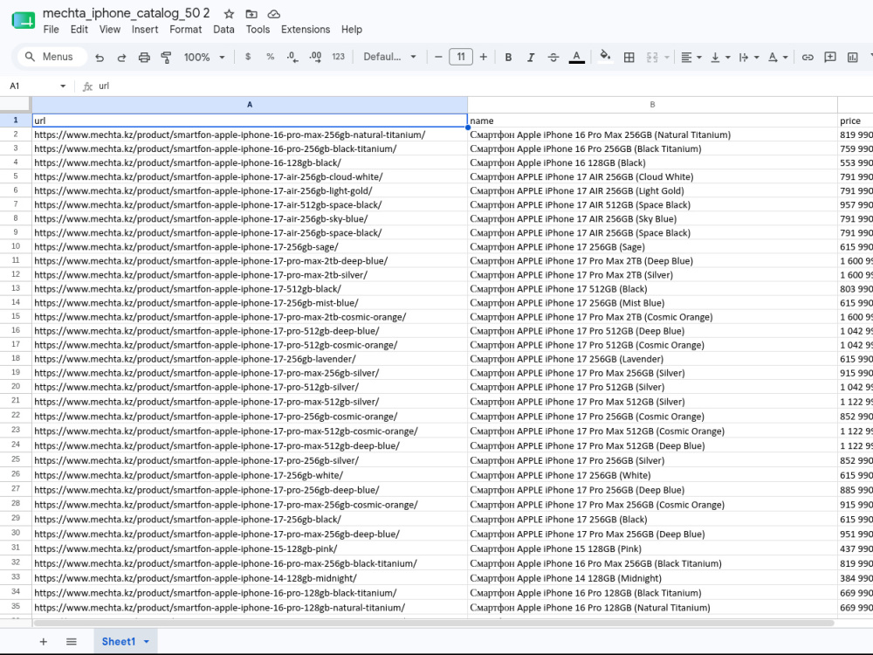
Task: Insert a comment
Action: click(x=830, y=57)
